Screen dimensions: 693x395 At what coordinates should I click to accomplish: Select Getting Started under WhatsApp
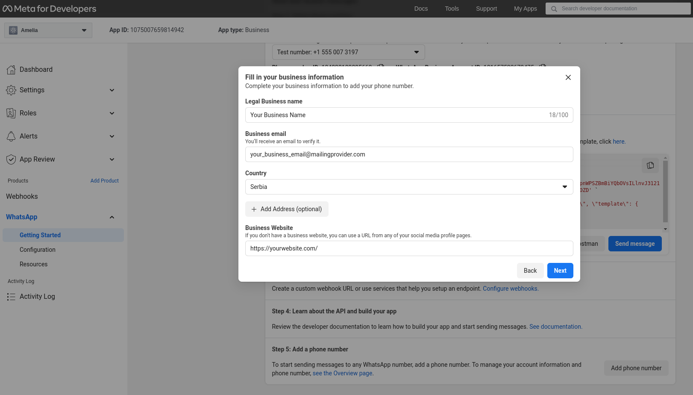coord(63,235)
